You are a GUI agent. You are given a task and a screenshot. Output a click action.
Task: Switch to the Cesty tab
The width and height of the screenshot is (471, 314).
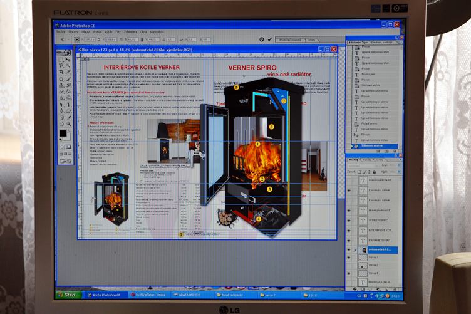pos(380,160)
